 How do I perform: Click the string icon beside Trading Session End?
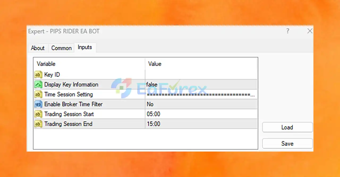[x=39, y=124]
